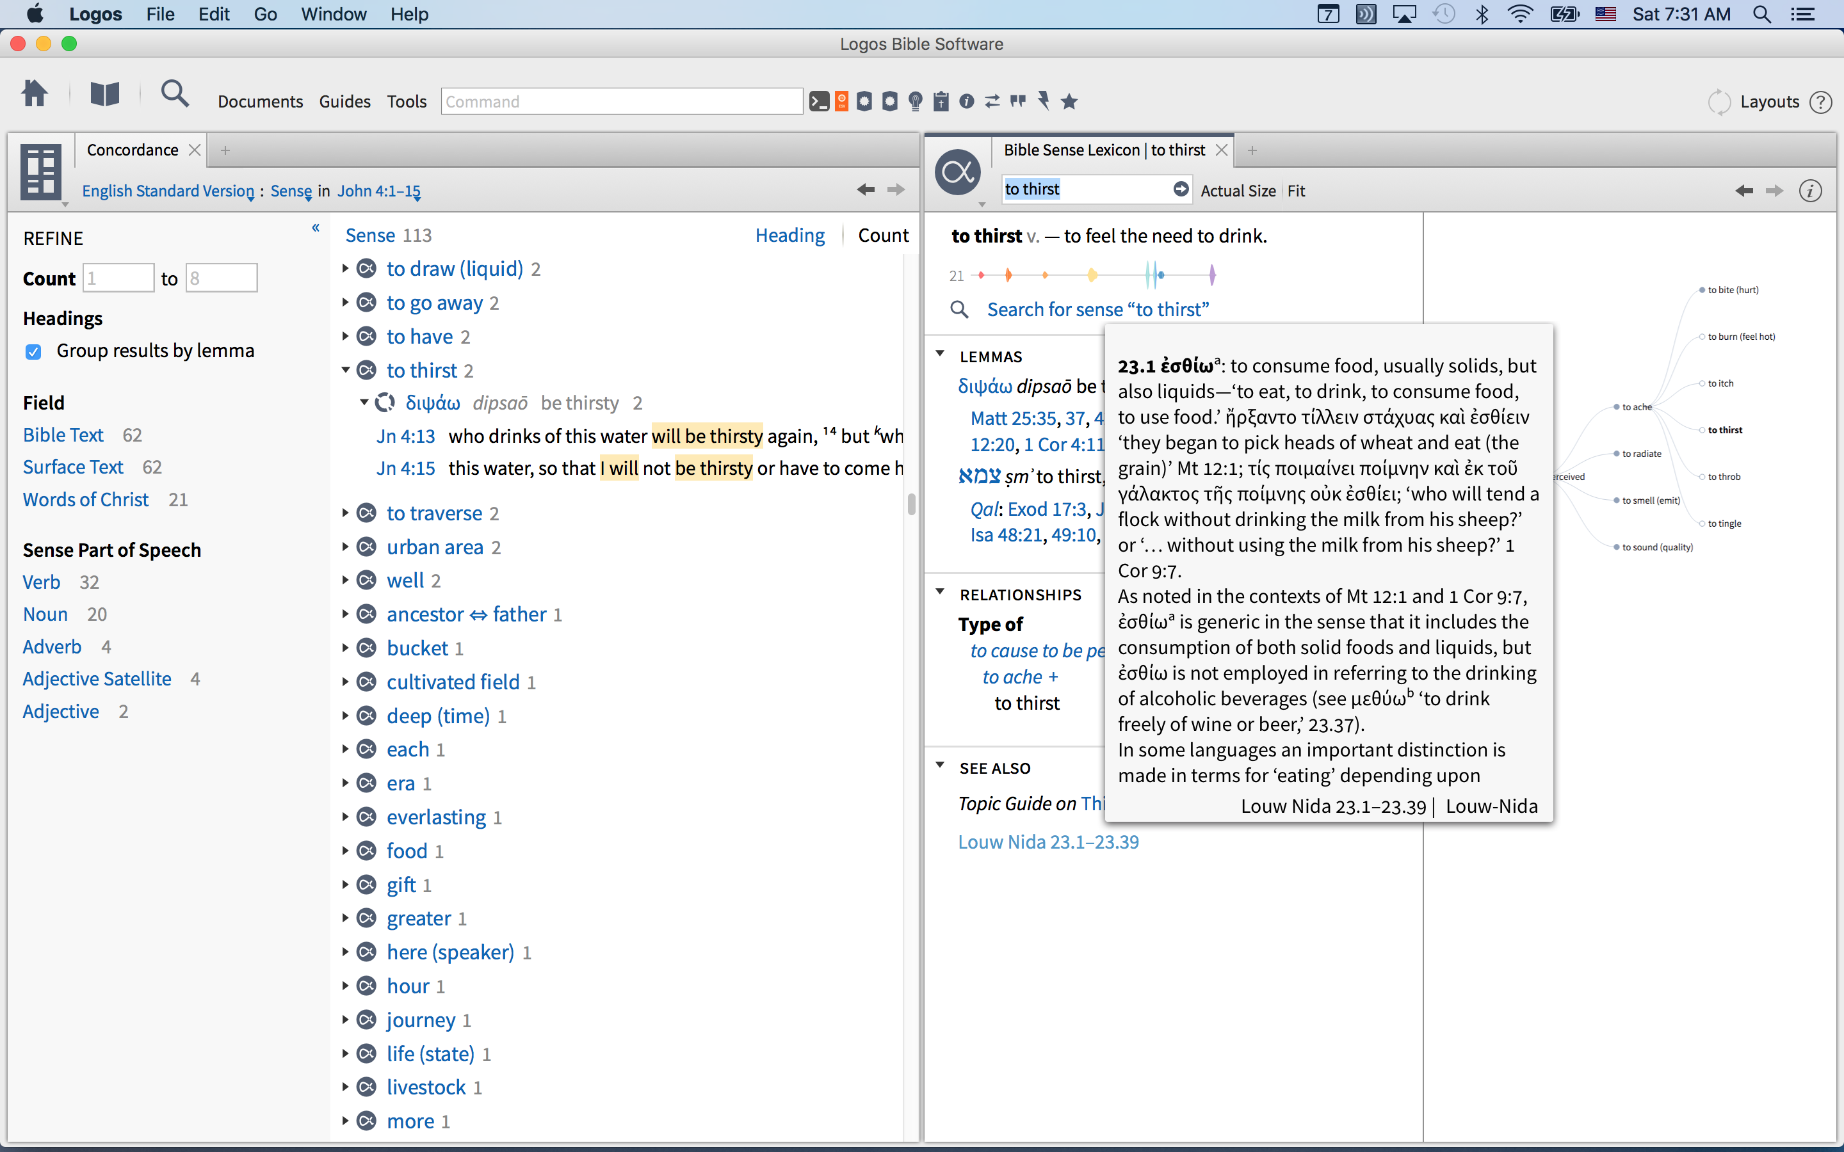Open the English Standard Version dropdown
Viewport: 1844px width, 1152px height.
168,191
